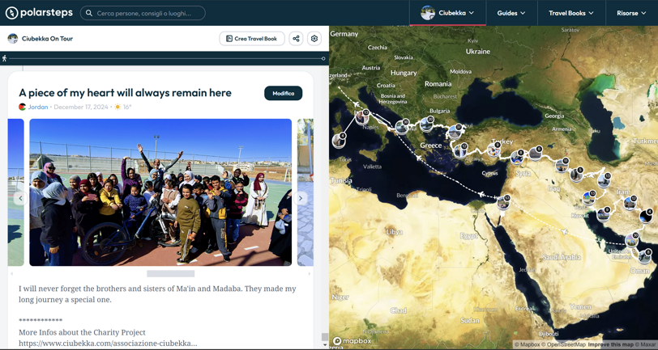This screenshot has height=350, width=658.
Task: Click the trip timeline end marker
Action: (x=323, y=58)
